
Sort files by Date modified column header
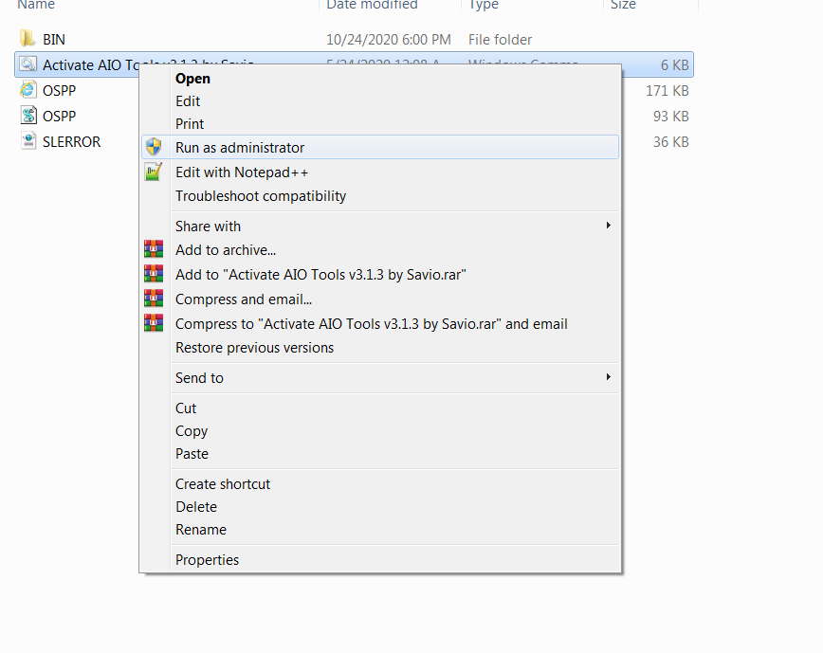pos(372,6)
